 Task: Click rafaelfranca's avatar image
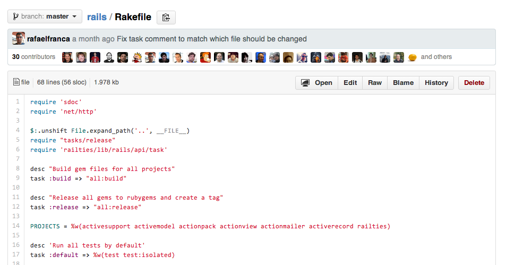pyautogui.click(x=19, y=39)
